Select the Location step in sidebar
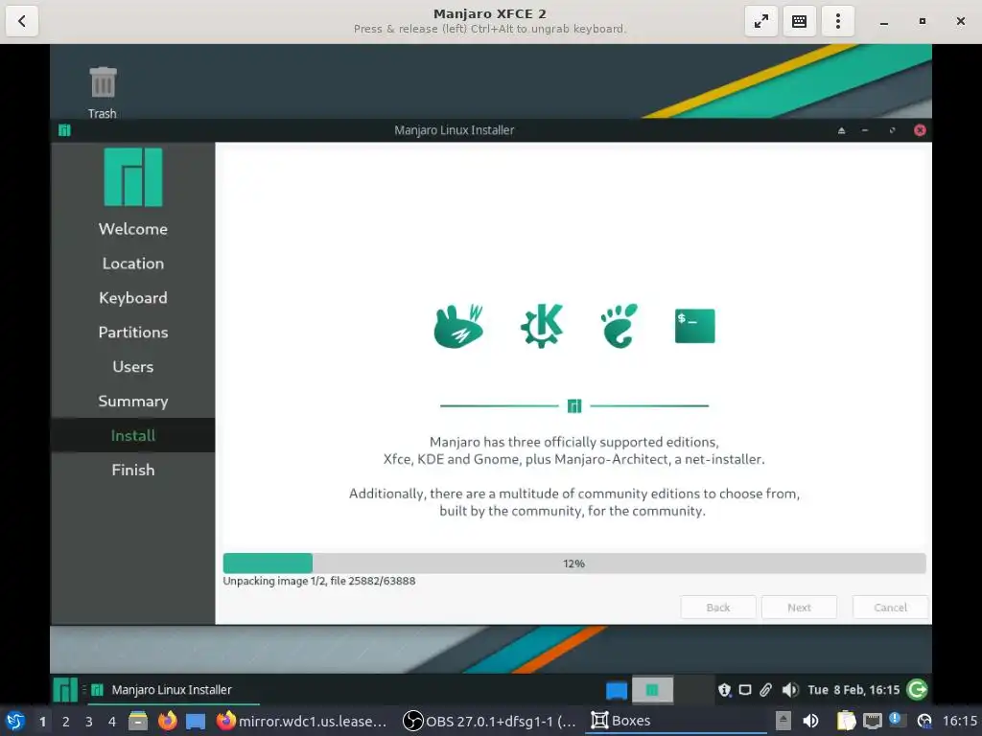The width and height of the screenshot is (982, 736). [132, 264]
